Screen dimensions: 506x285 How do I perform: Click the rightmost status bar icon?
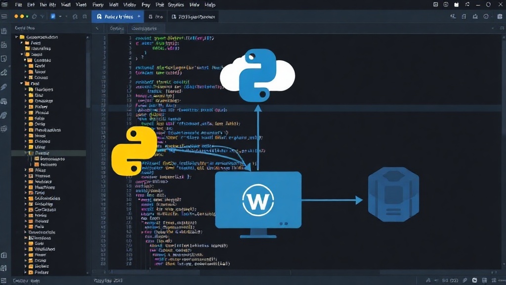click(502, 281)
